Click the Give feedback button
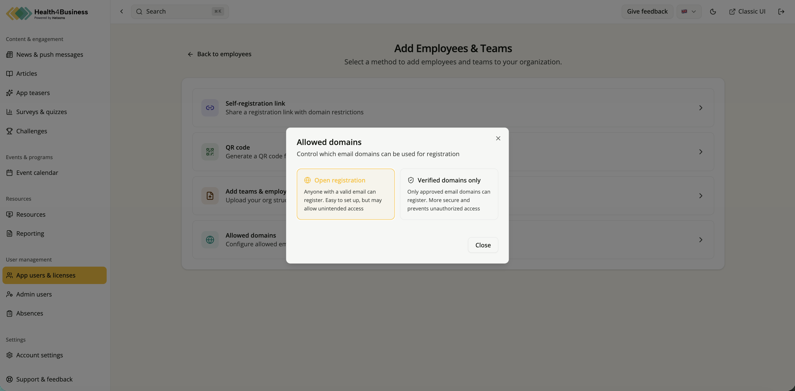The image size is (795, 391). [x=647, y=12]
